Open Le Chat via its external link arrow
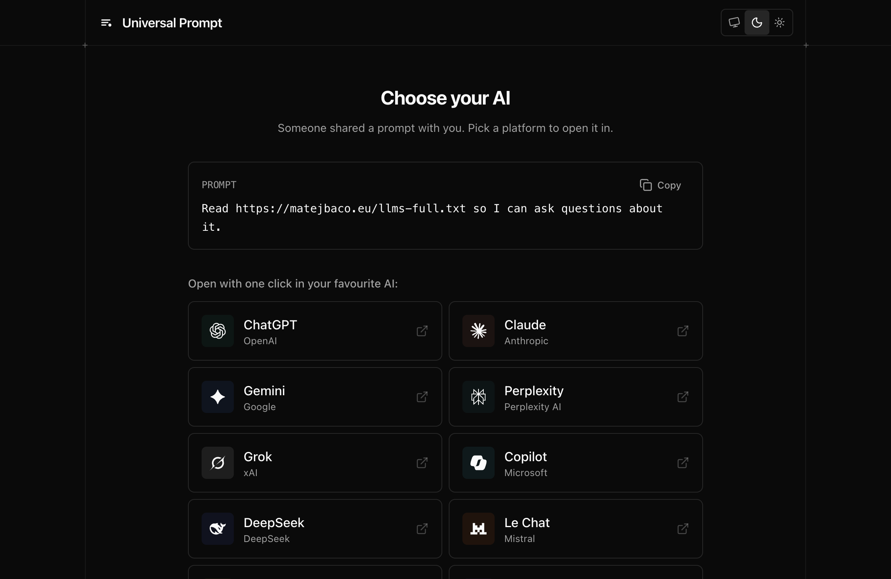Image resolution: width=891 pixels, height=579 pixels. coord(683,529)
